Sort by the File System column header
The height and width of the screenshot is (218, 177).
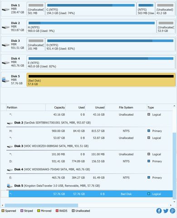[126, 108]
